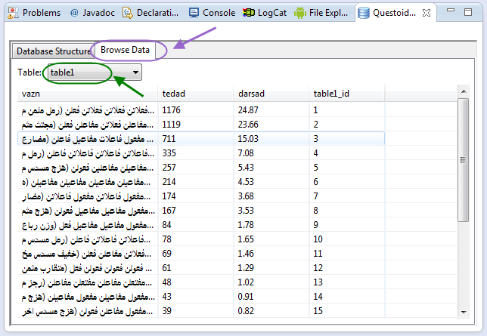Image resolution: width=487 pixels, height=336 pixels.
Task: Click the Javadoc @ icon
Action: 74,13
